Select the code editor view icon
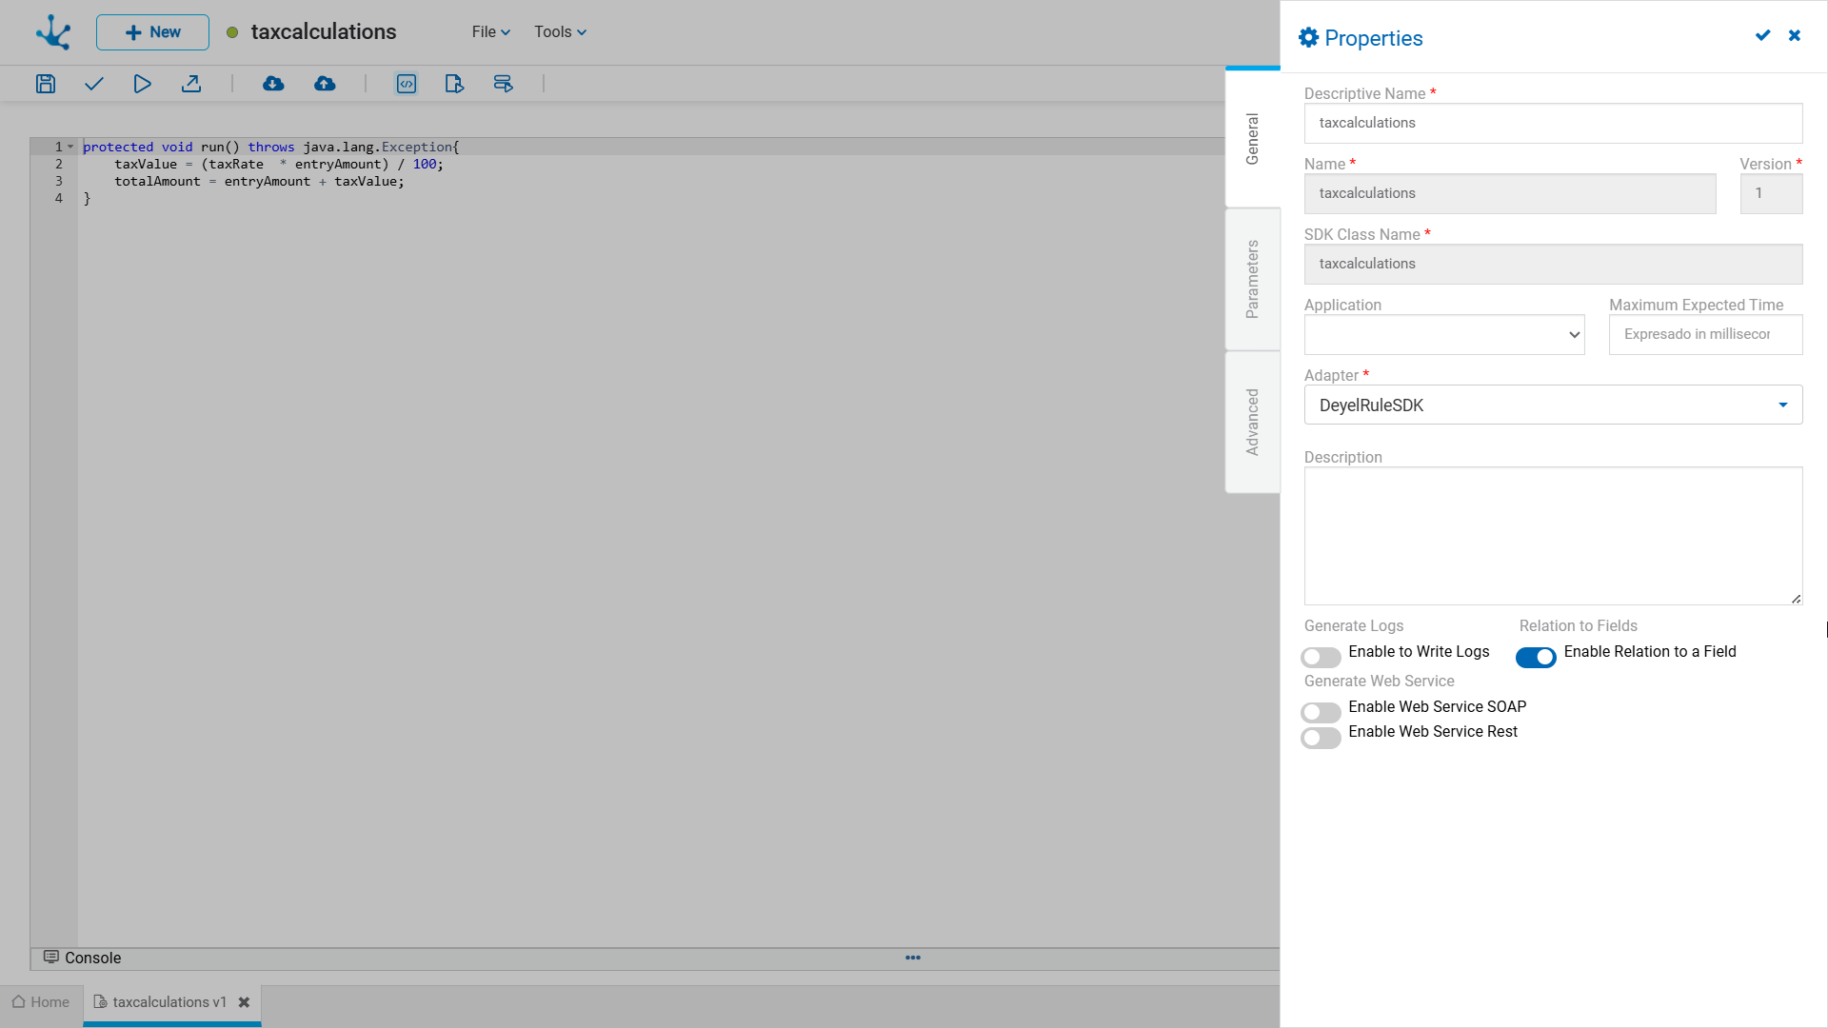This screenshot has height=1028, width=1828. pyautogui.click(x=407, y=84)
